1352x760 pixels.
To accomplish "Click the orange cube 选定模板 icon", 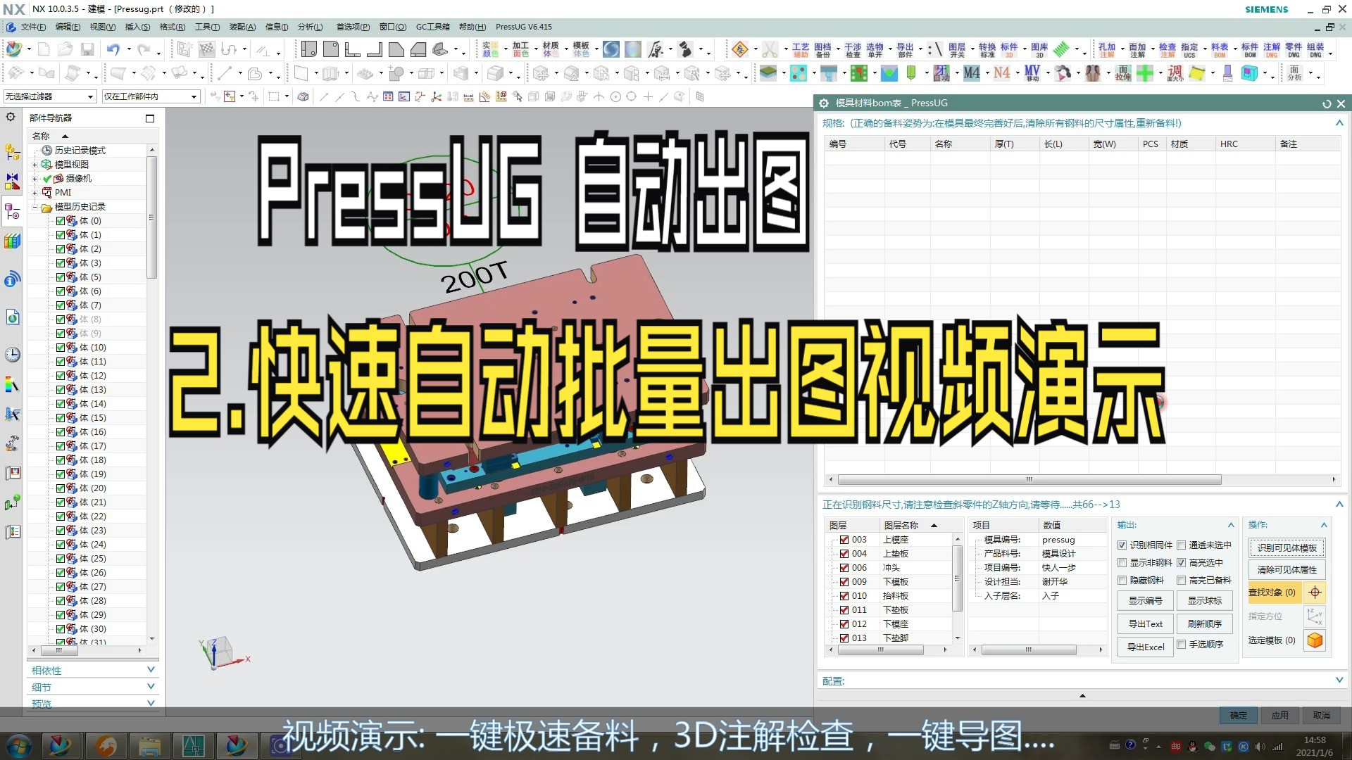I will point(1315,640).
